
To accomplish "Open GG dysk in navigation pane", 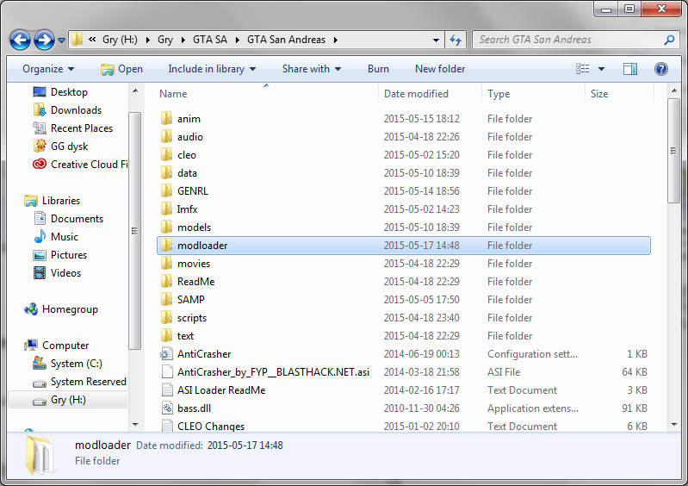I will coord(60,146).
